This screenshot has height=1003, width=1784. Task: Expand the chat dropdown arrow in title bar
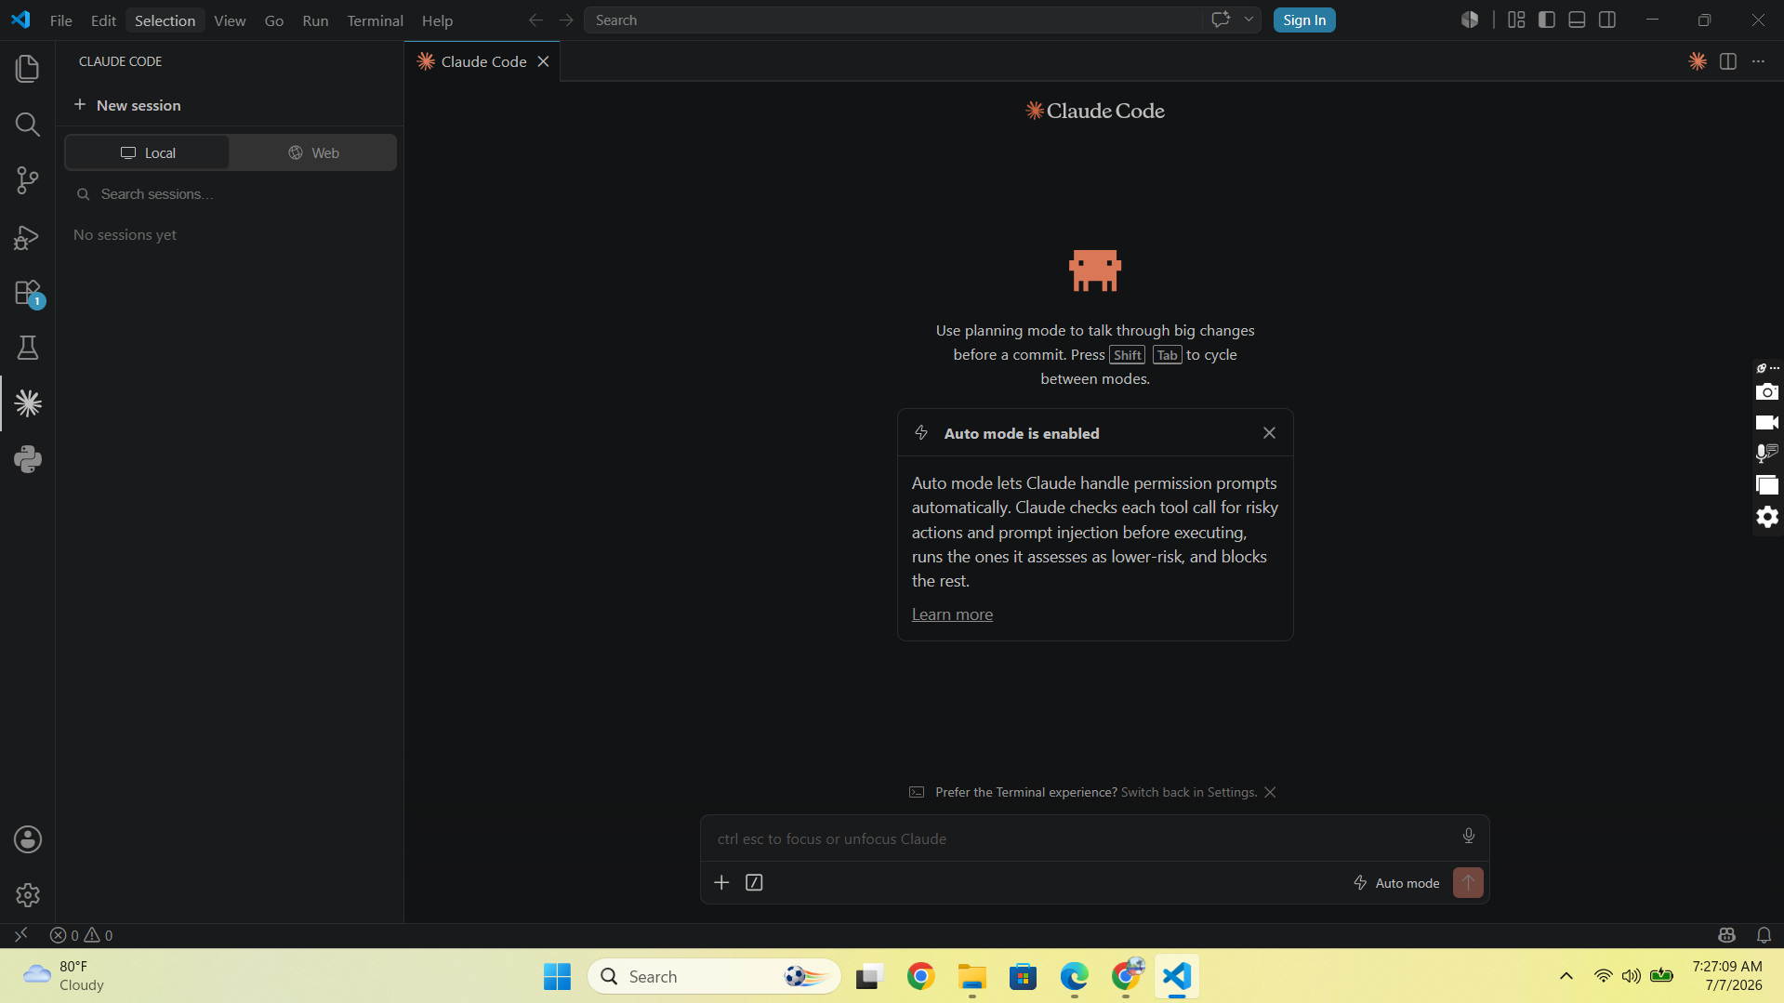1249,20
